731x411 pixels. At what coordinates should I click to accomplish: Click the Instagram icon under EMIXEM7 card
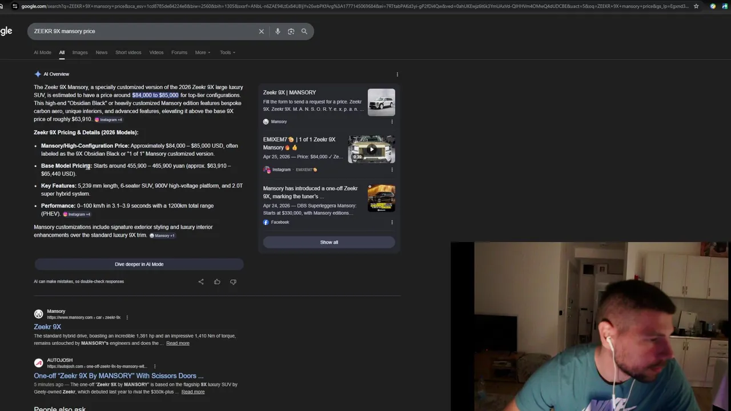(x=266, y=170)
